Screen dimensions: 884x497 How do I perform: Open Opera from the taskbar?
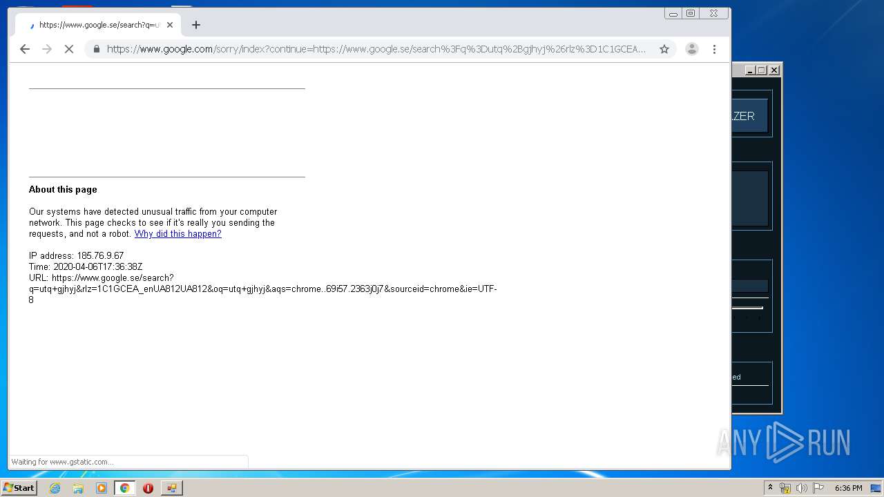pyautogui.click(x=148, y=488)
